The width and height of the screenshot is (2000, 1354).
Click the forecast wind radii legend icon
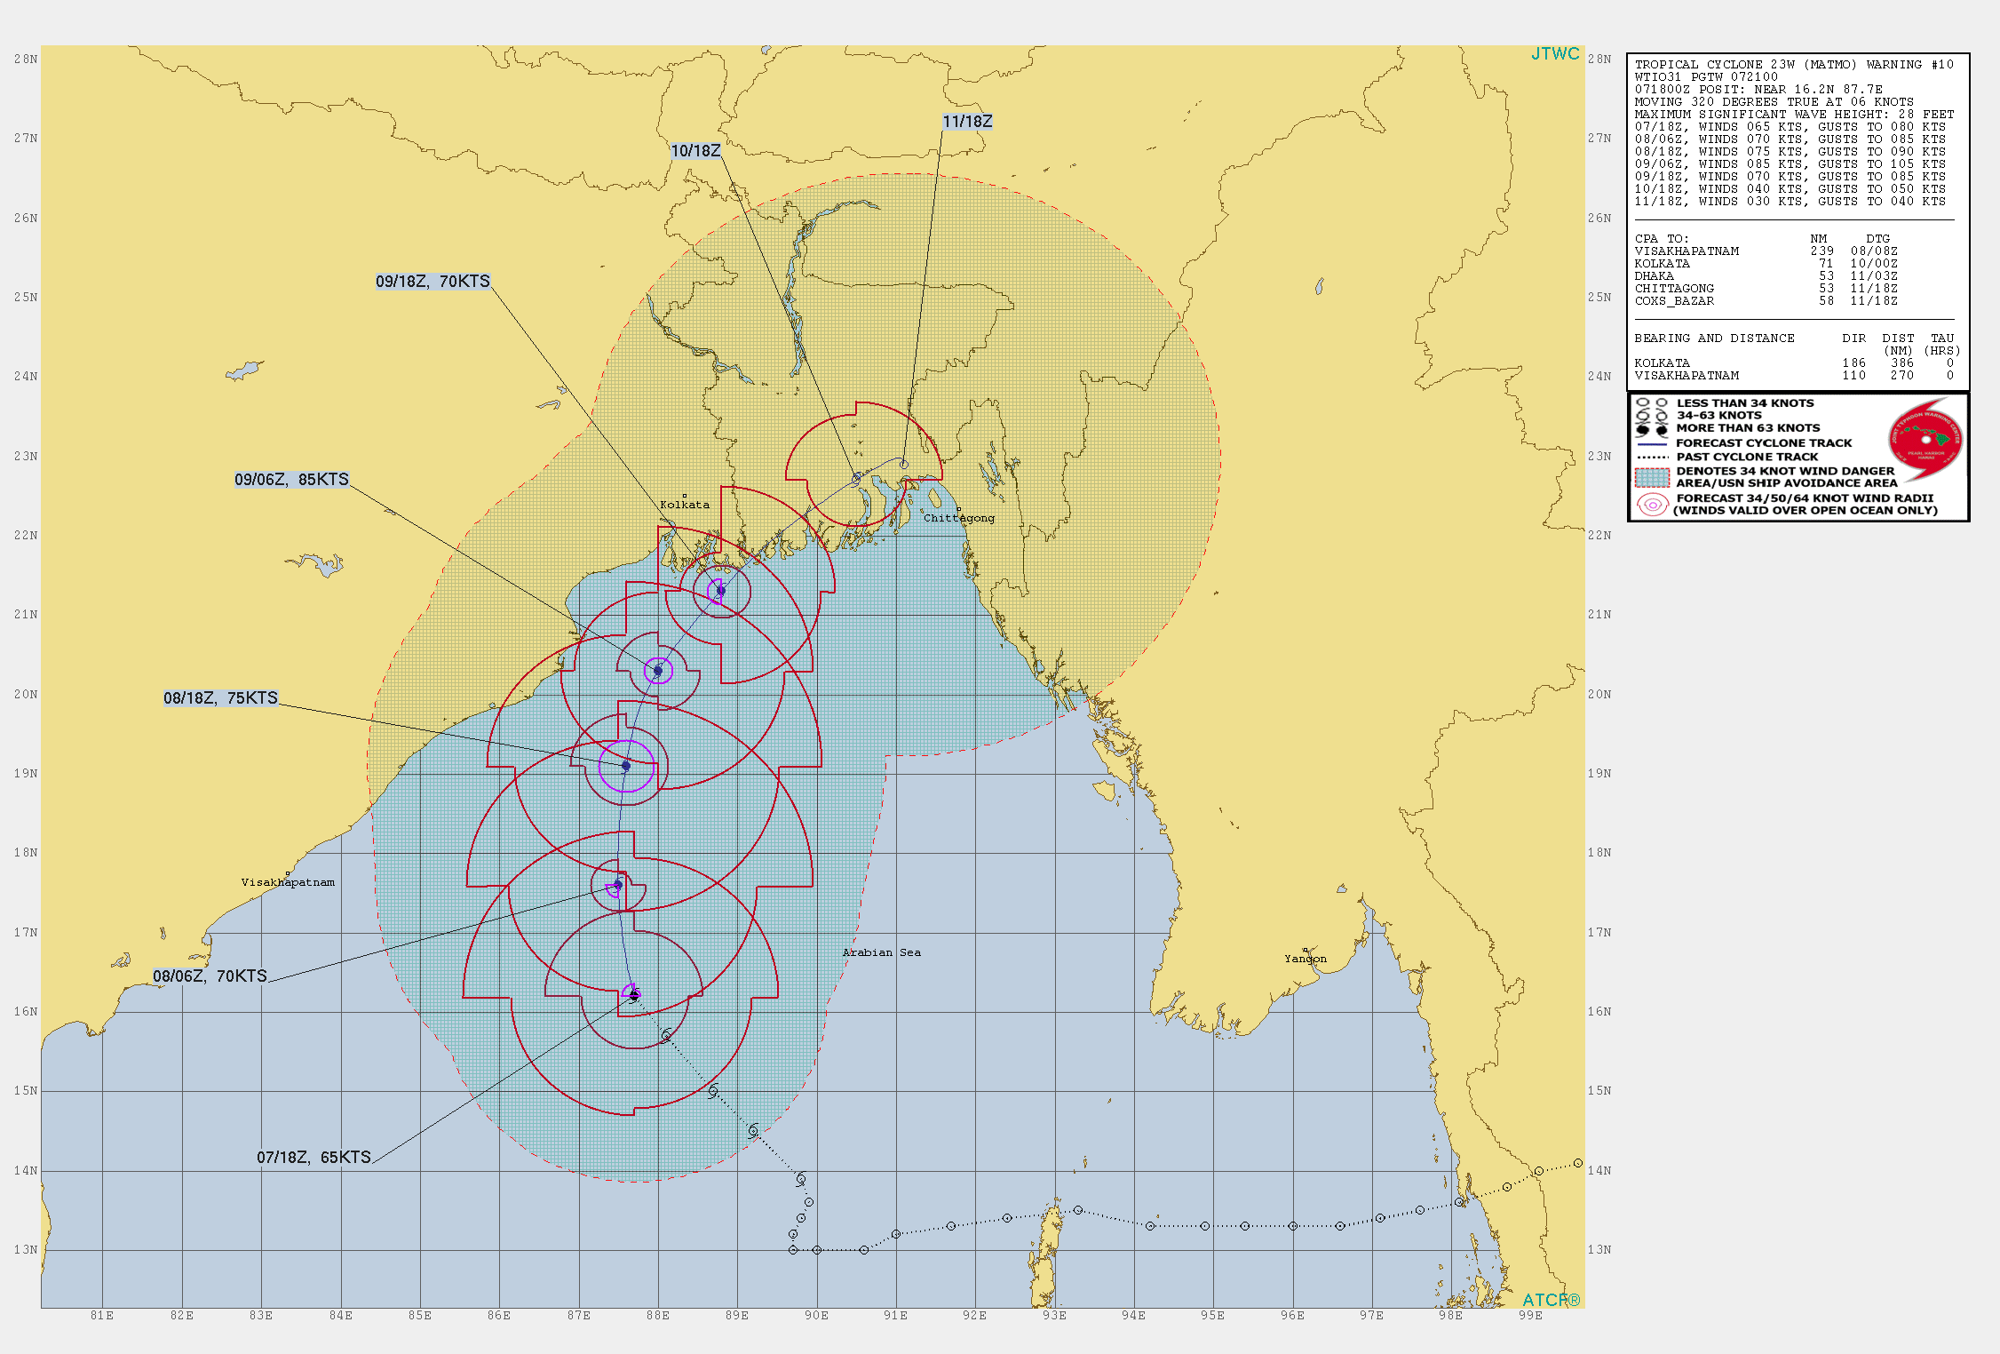pyautogui.click(x=1652, y=505)
